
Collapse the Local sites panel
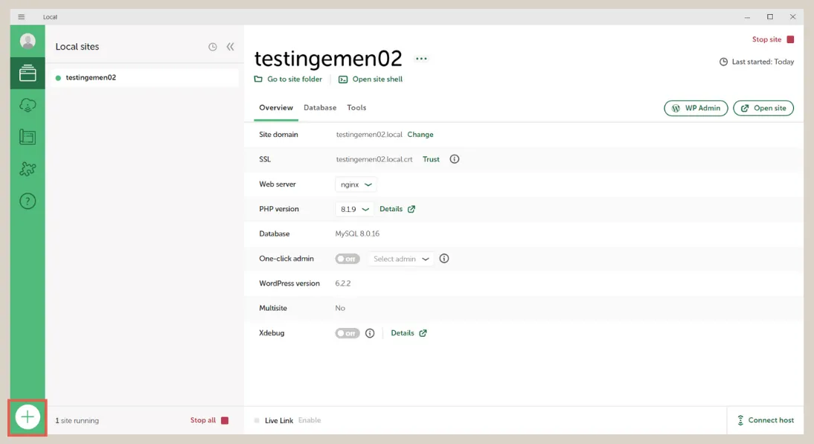[231, 47]
